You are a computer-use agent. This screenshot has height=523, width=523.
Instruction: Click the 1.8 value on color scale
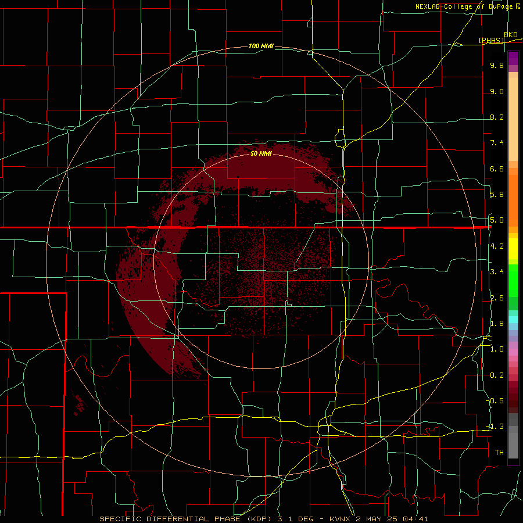pos(497,324)
